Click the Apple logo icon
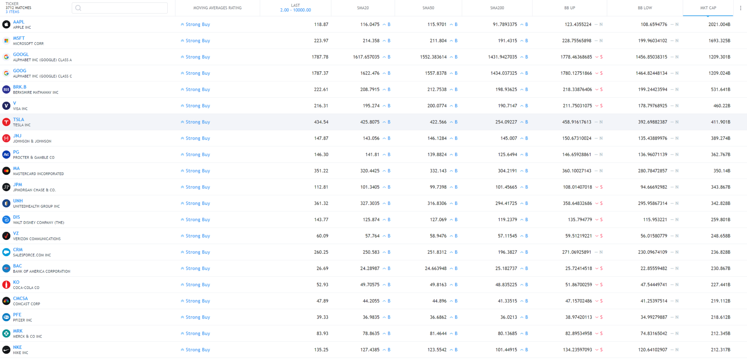 (6, 24)
